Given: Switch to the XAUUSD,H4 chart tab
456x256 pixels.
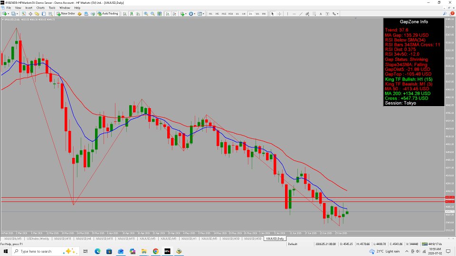Looking at the screenshot, I should tap(84, 238).
